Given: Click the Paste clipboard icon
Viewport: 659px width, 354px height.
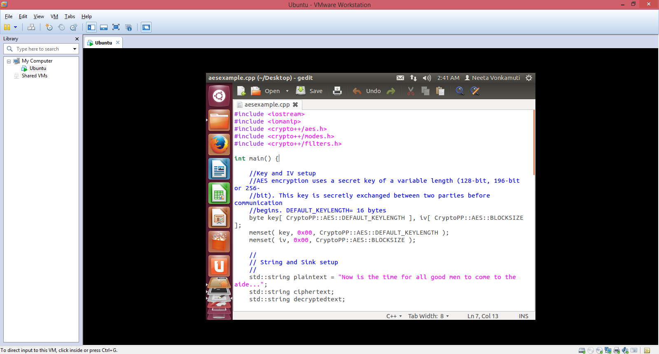Looking at the screenshot, I should click(x=440, y=91).
